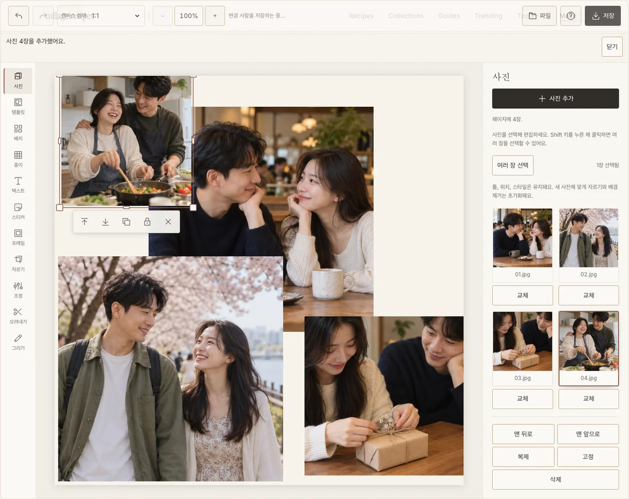The height and width of the screenshot is (499, 629).
Task: Open the canvas shape 1:1 dropdown
Action: coord(101,16)
